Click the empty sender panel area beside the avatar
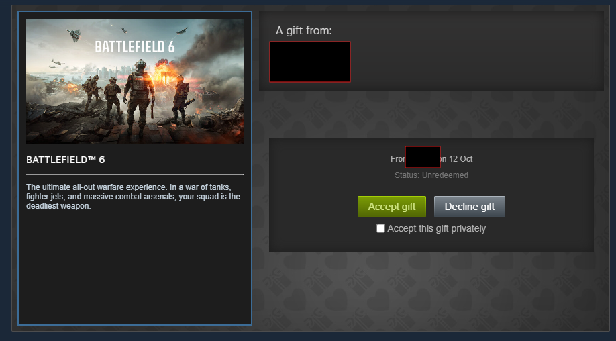Image resolution: width=616 pixels, height=341 pixels. pos(475,62)
